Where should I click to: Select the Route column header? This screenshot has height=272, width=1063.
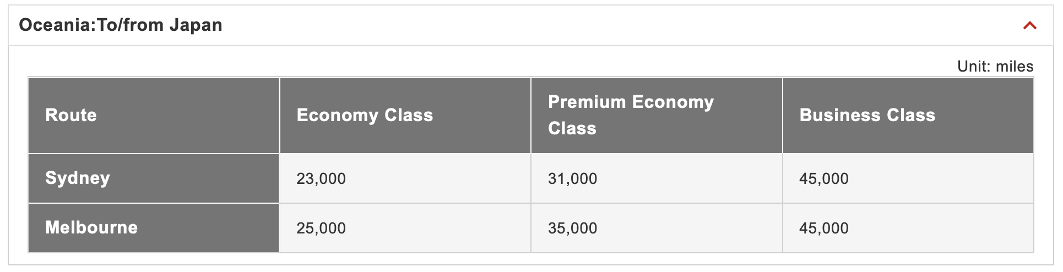click(71, 115)
